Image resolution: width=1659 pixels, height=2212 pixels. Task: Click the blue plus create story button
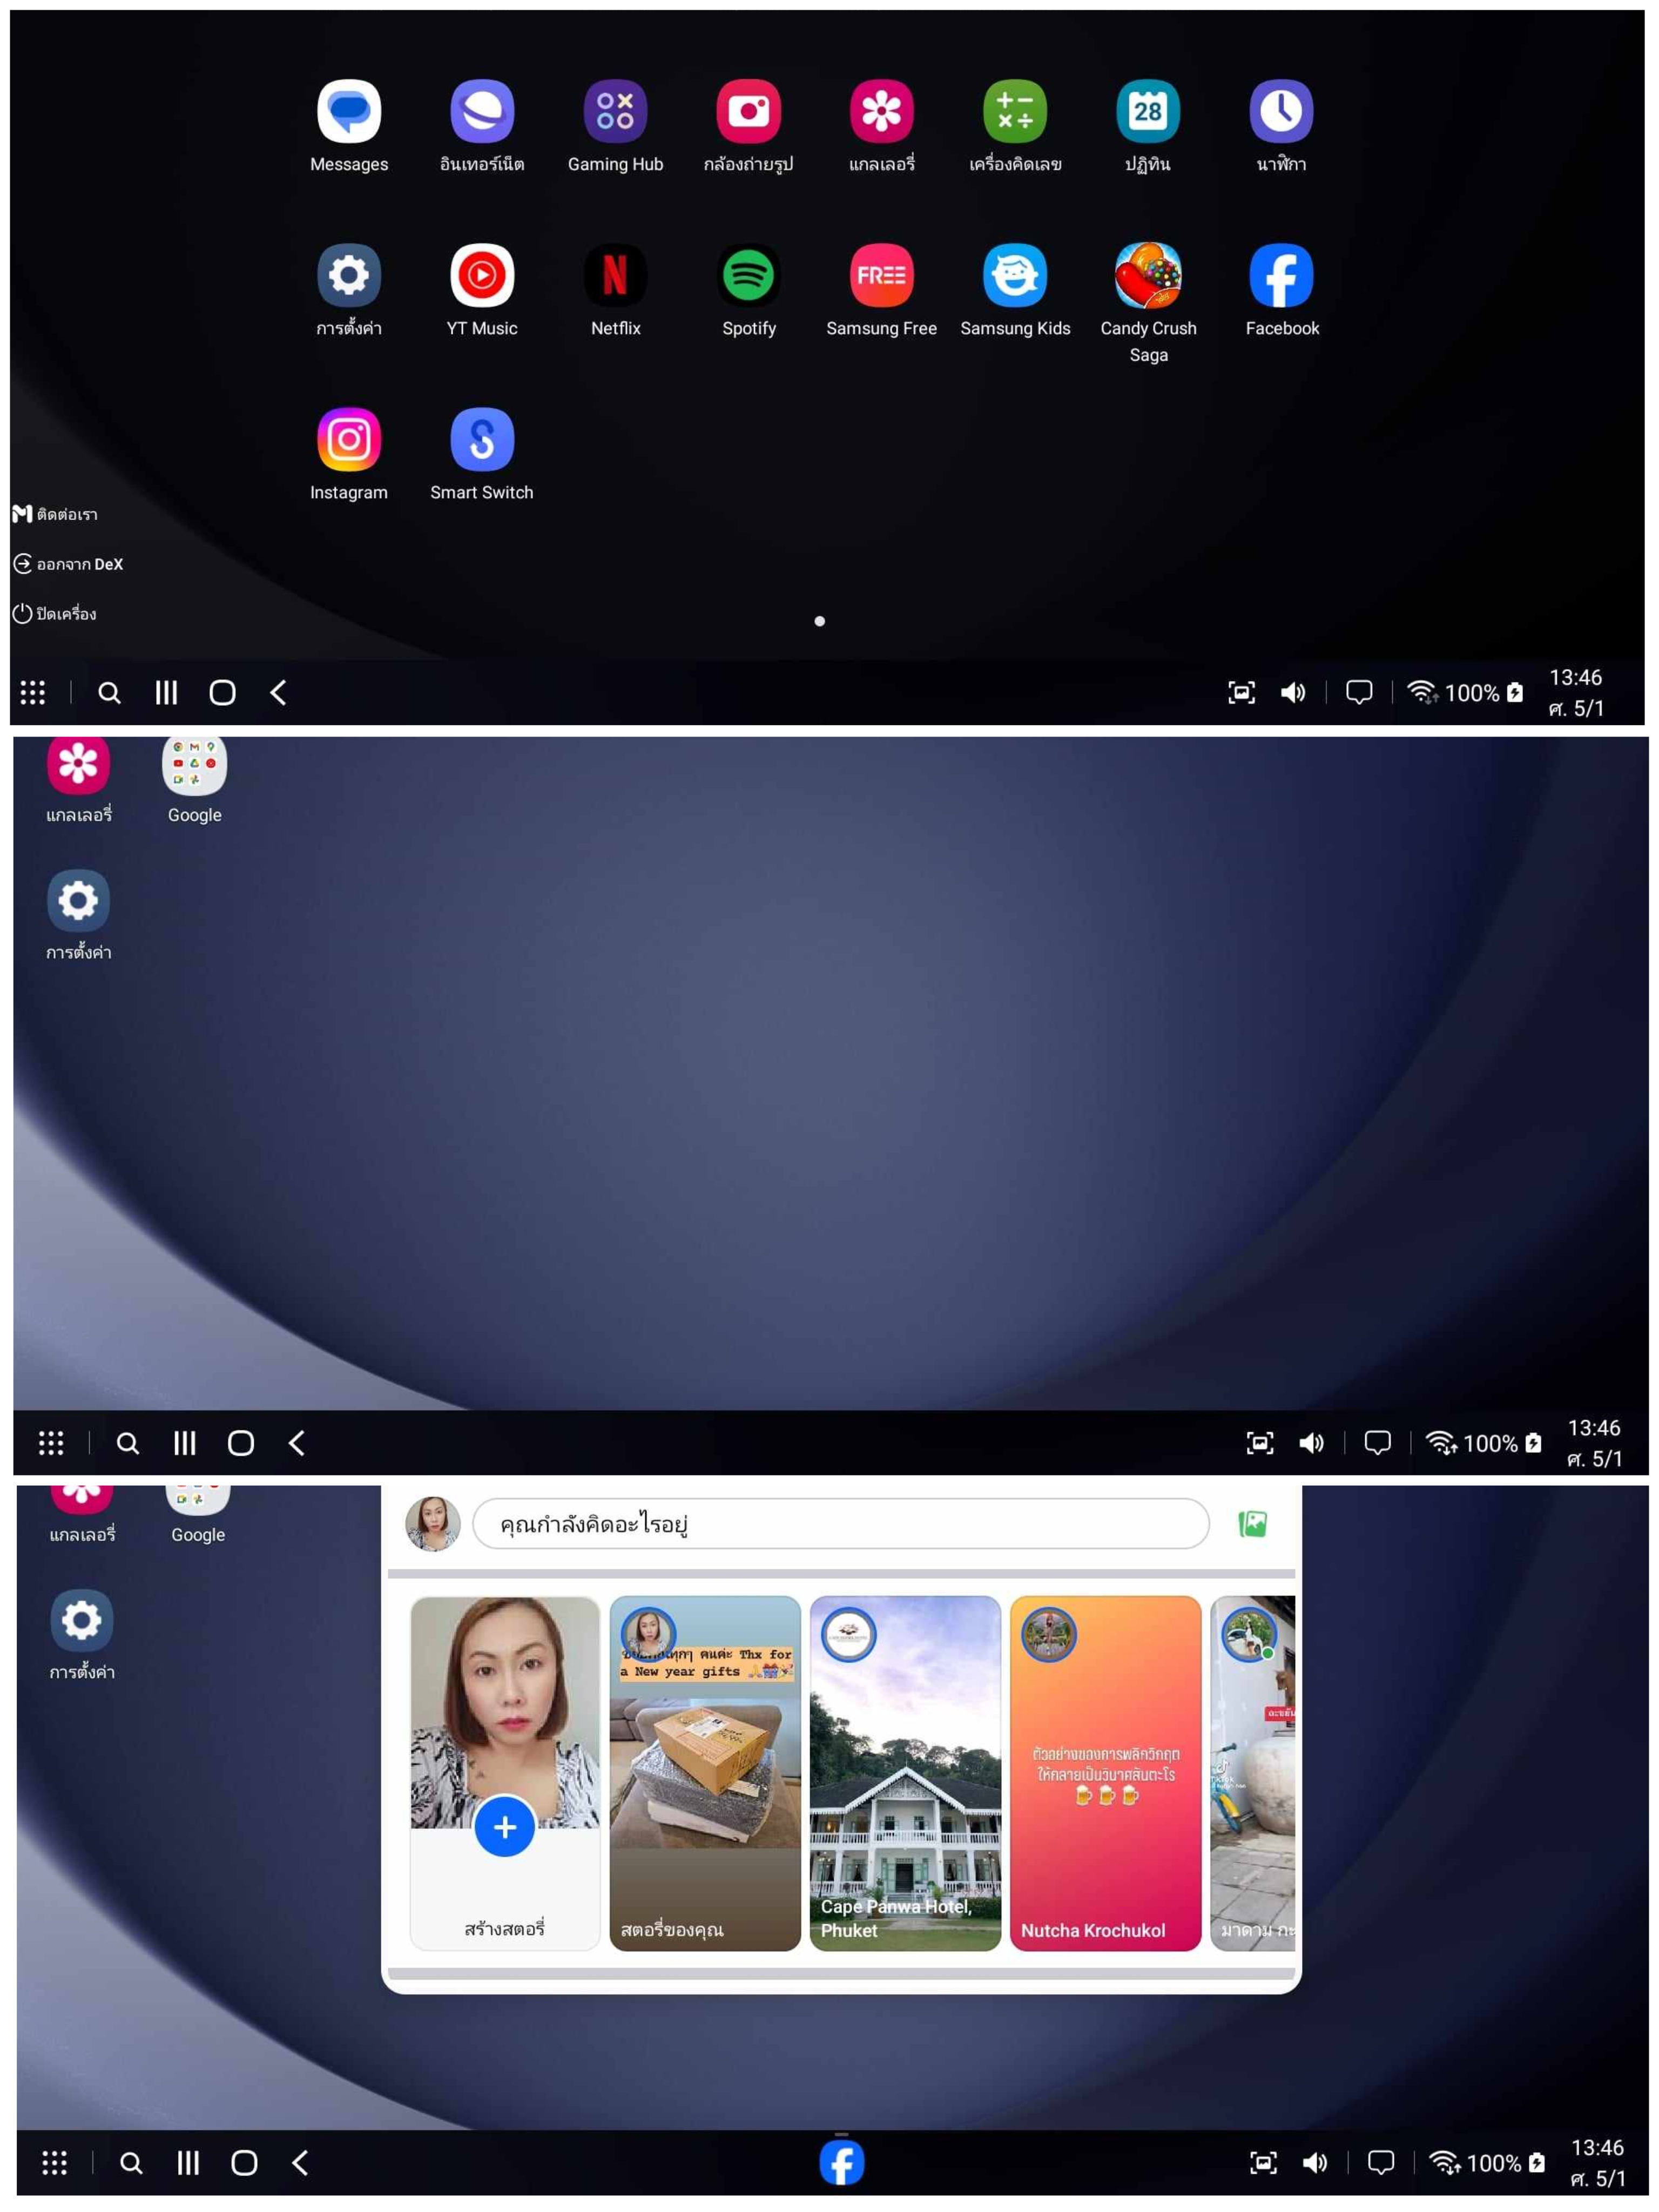(x=504, y=1827)
